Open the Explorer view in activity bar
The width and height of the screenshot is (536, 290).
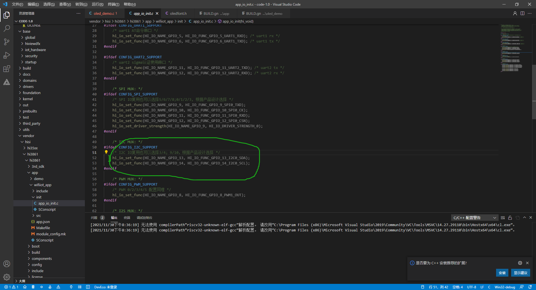click(x=7, y=15)
